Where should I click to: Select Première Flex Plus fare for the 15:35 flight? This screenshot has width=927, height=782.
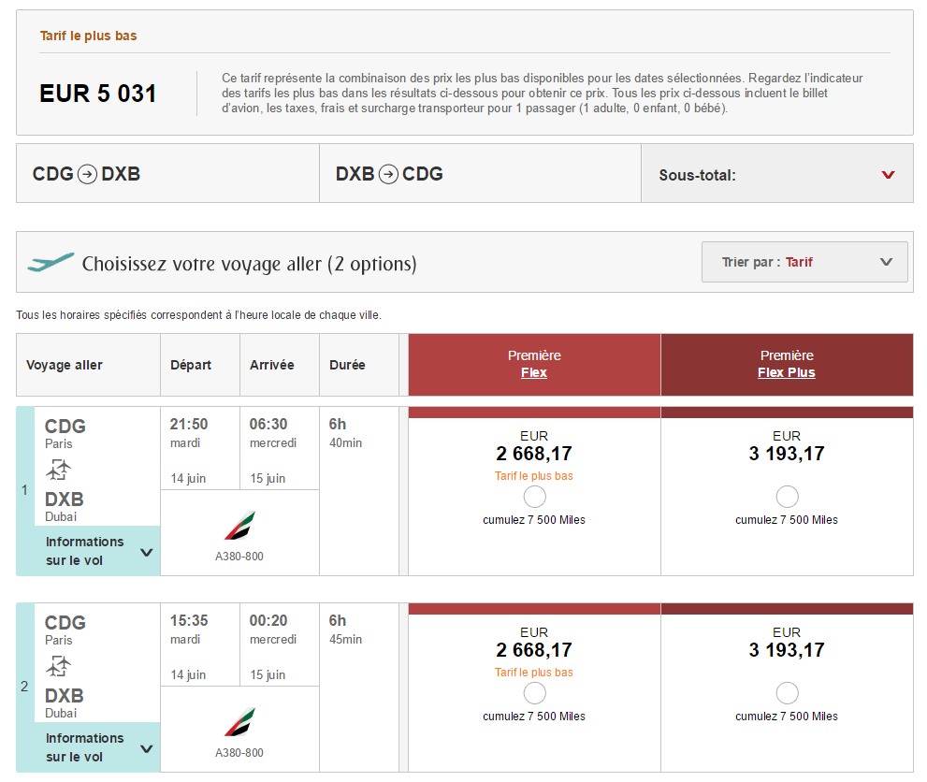pyautogui.click(x=787, y=693)
